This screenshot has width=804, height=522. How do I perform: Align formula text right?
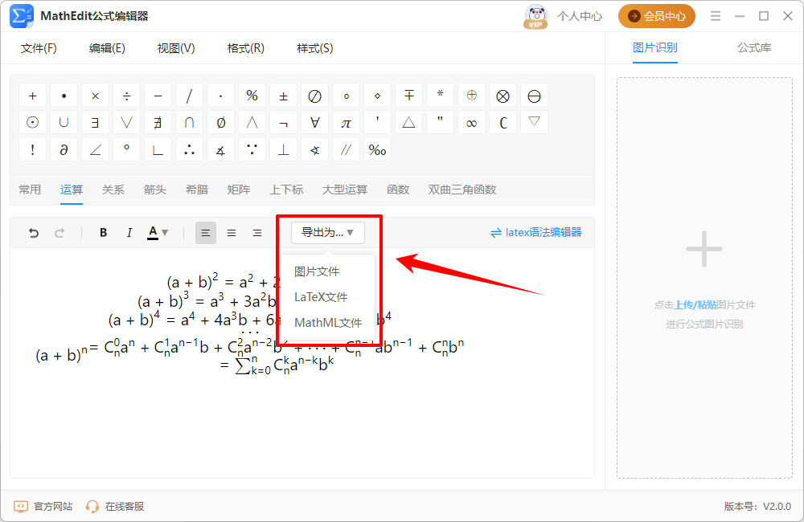pyautogui.click(x=257, y=233)
